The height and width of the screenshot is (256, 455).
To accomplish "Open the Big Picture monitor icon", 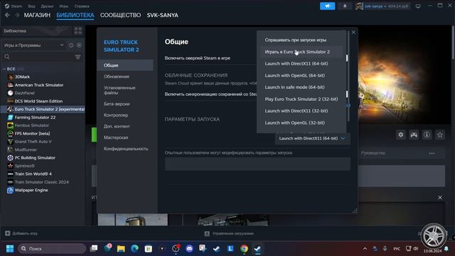I will click(x=418, y=6).
